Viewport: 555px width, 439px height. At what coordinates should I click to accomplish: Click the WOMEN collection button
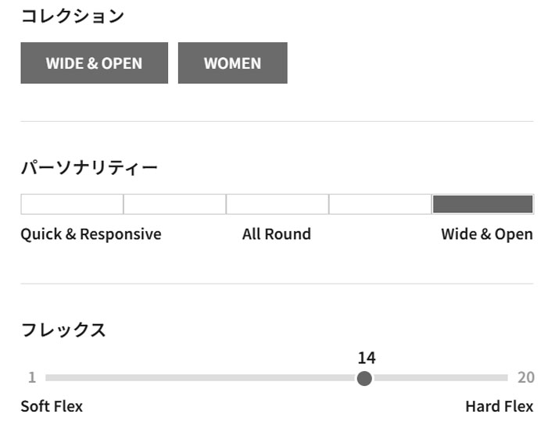pyautogui.click(x=232, y=63)
